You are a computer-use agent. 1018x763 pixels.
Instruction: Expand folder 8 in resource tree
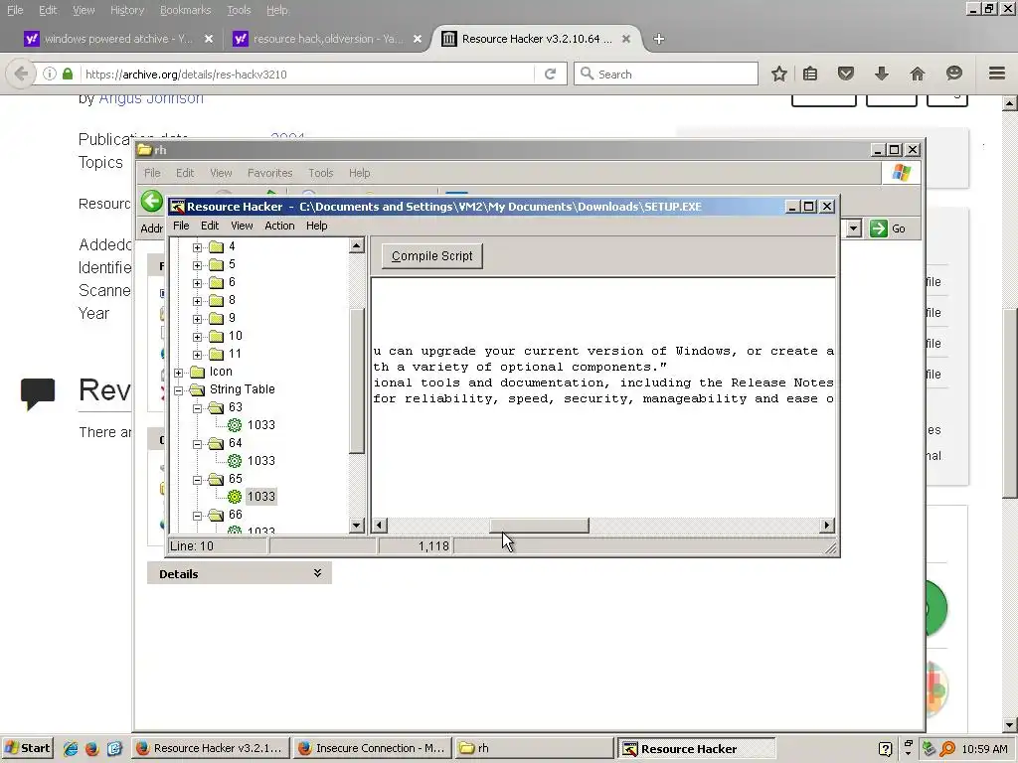[198, 300]
